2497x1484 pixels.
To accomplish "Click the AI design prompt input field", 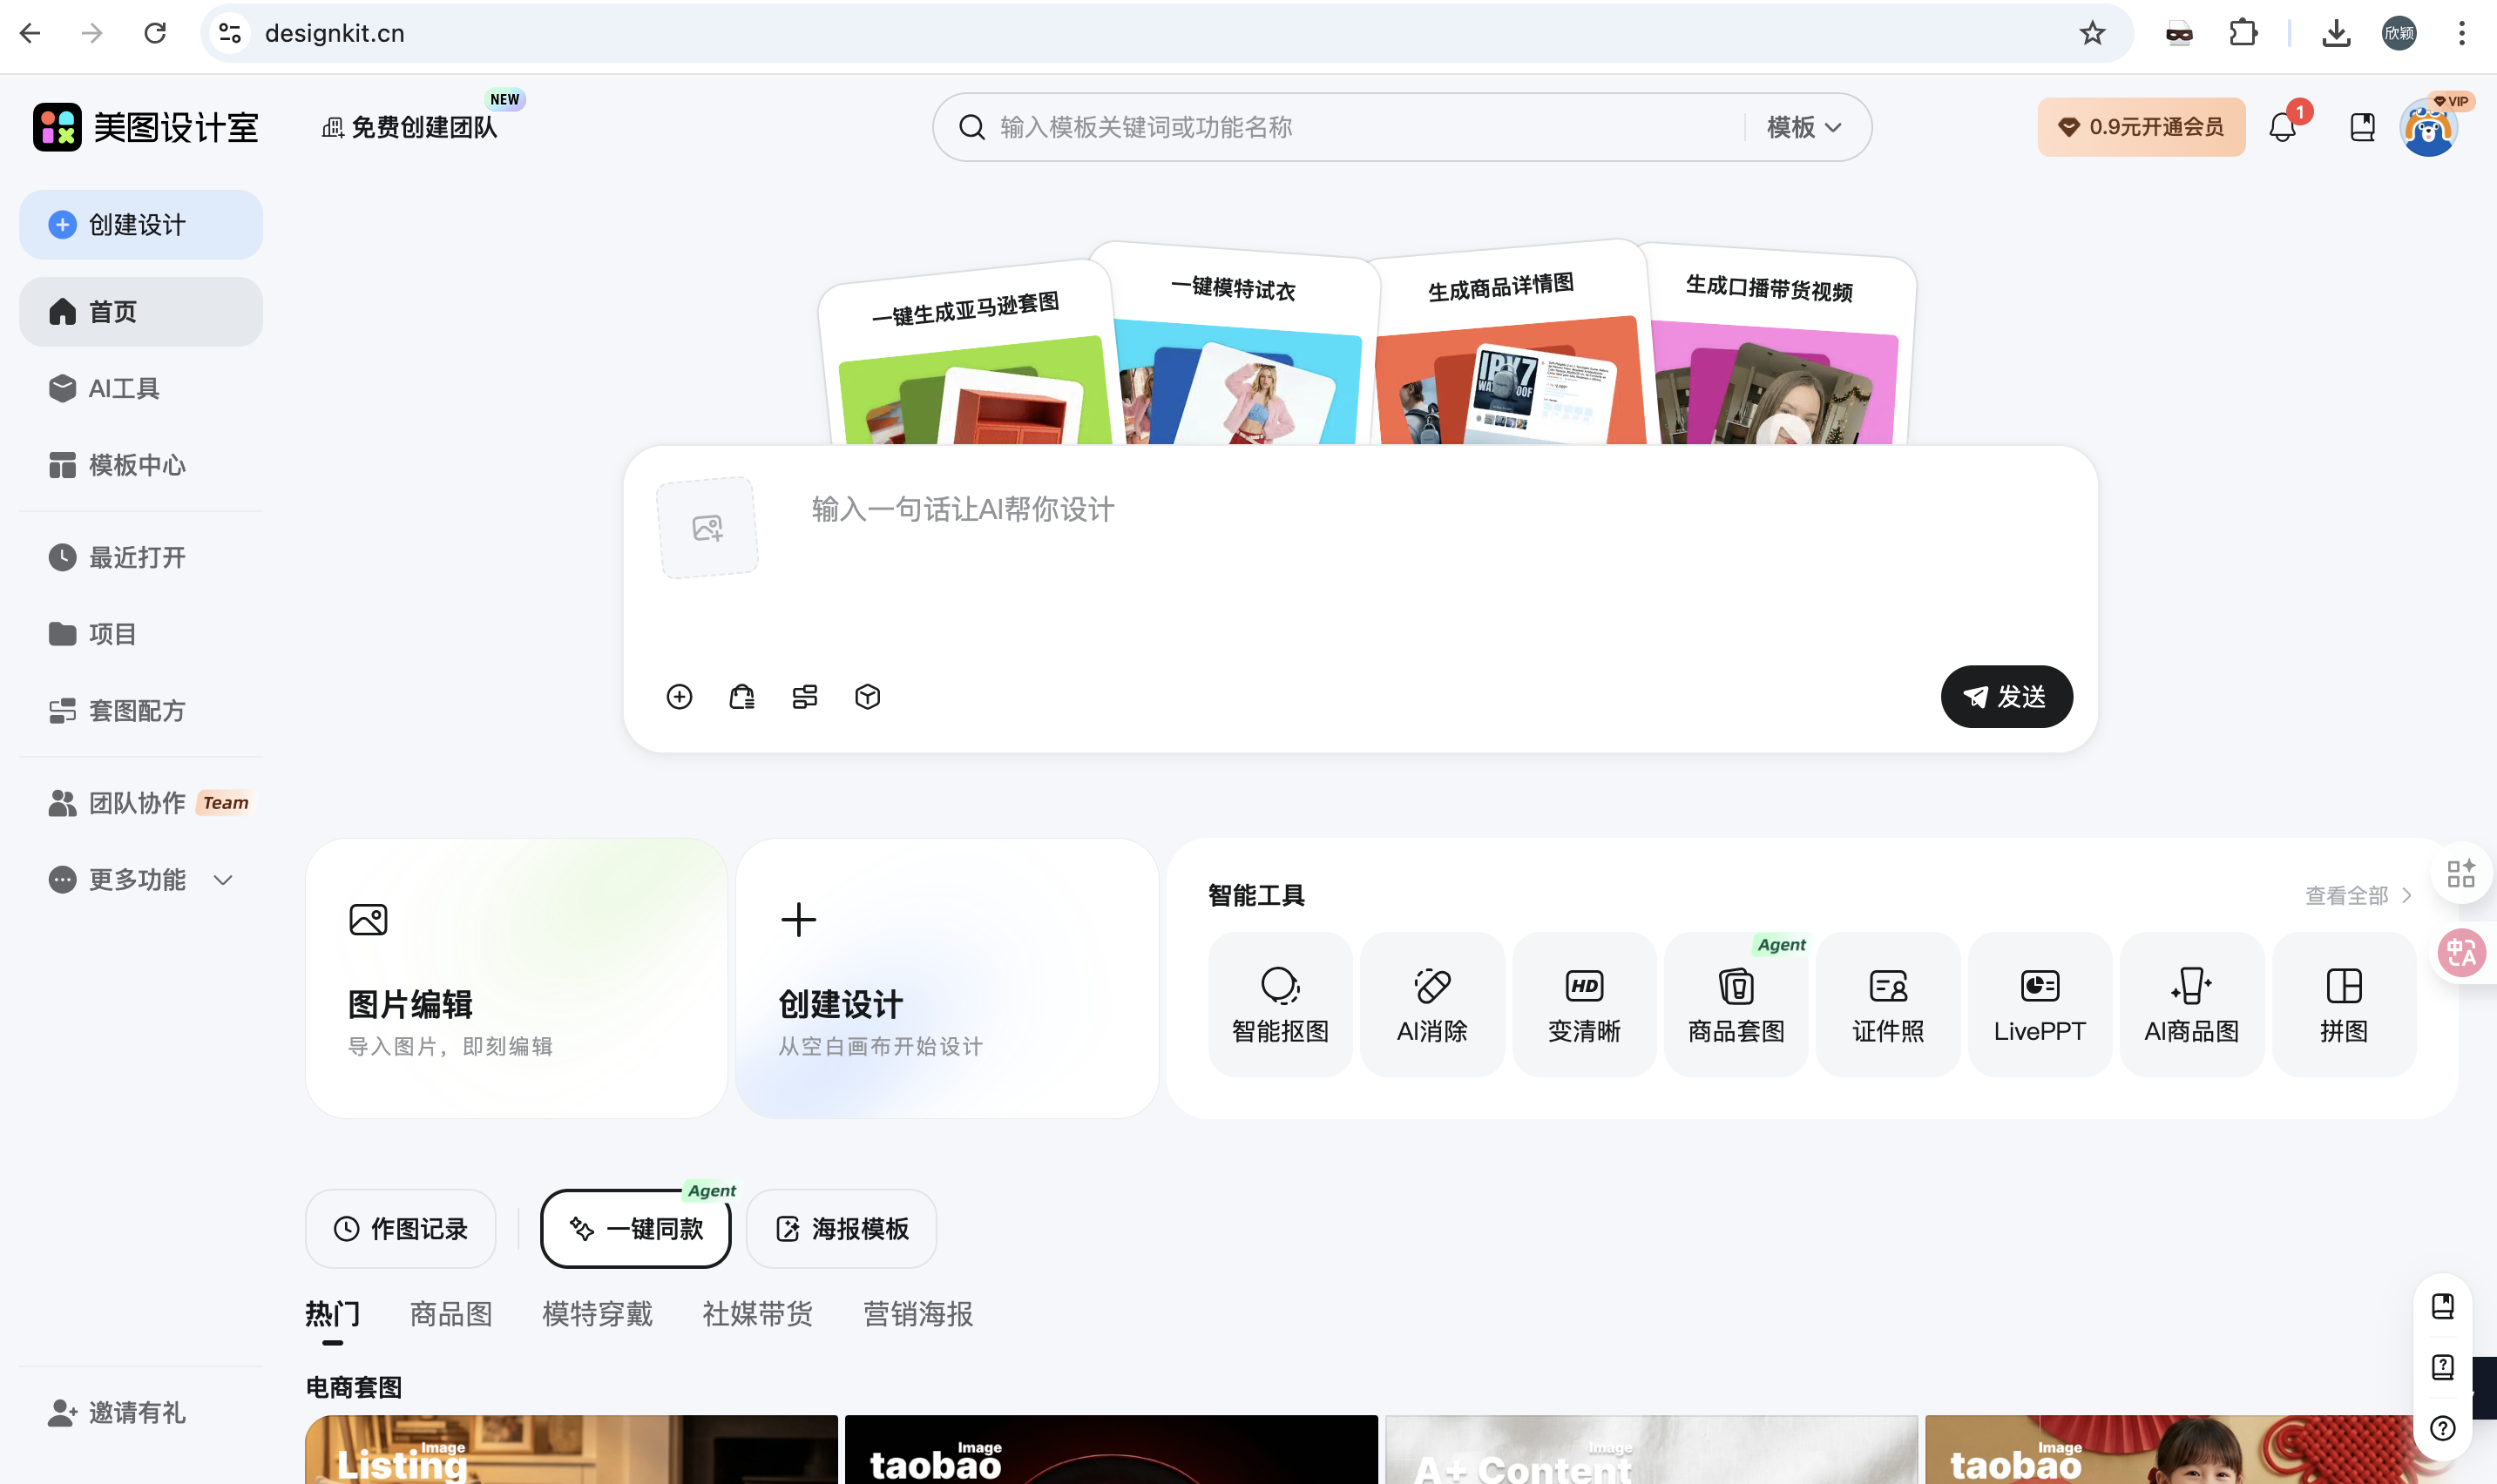I will 1201,509.
